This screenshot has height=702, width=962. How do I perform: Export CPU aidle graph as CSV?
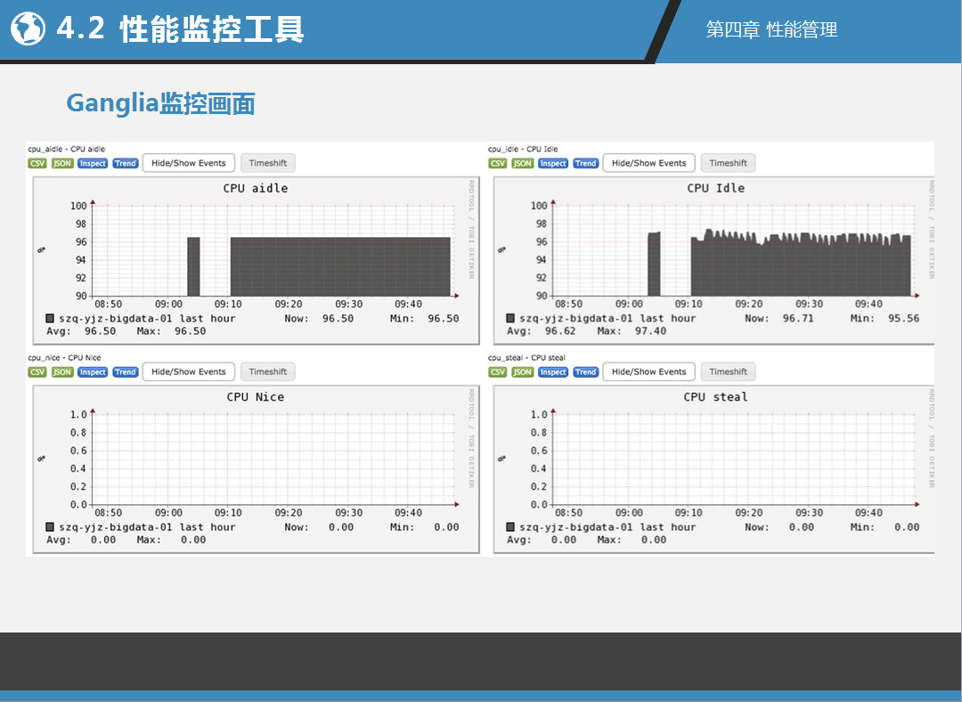coord(37,164)
